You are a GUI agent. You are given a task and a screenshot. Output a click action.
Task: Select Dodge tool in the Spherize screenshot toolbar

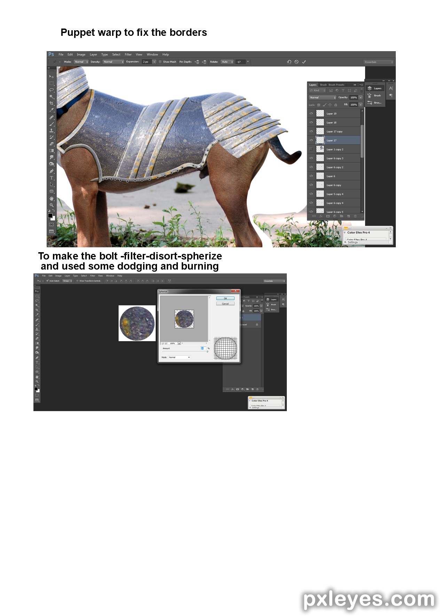point(37,353)
